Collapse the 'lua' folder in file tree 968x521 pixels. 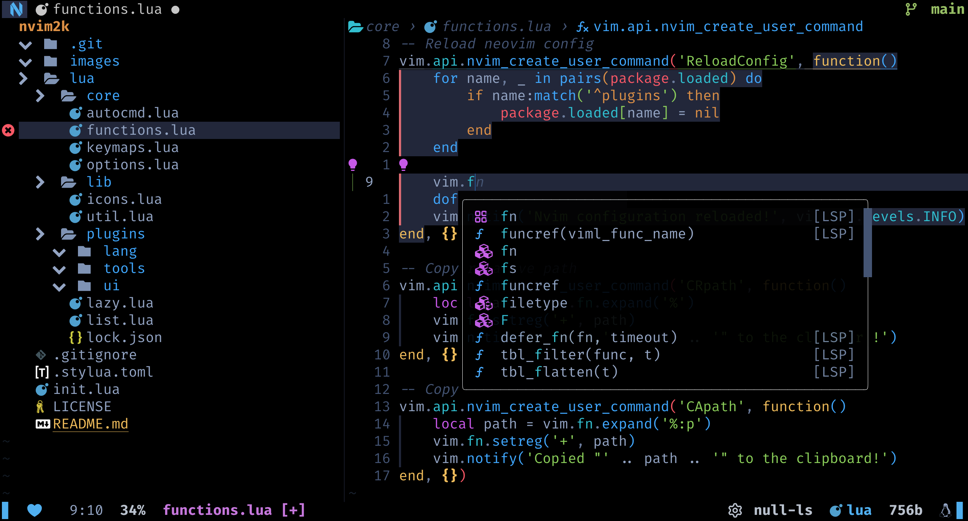pyautogui.click(x=25, y=78)
